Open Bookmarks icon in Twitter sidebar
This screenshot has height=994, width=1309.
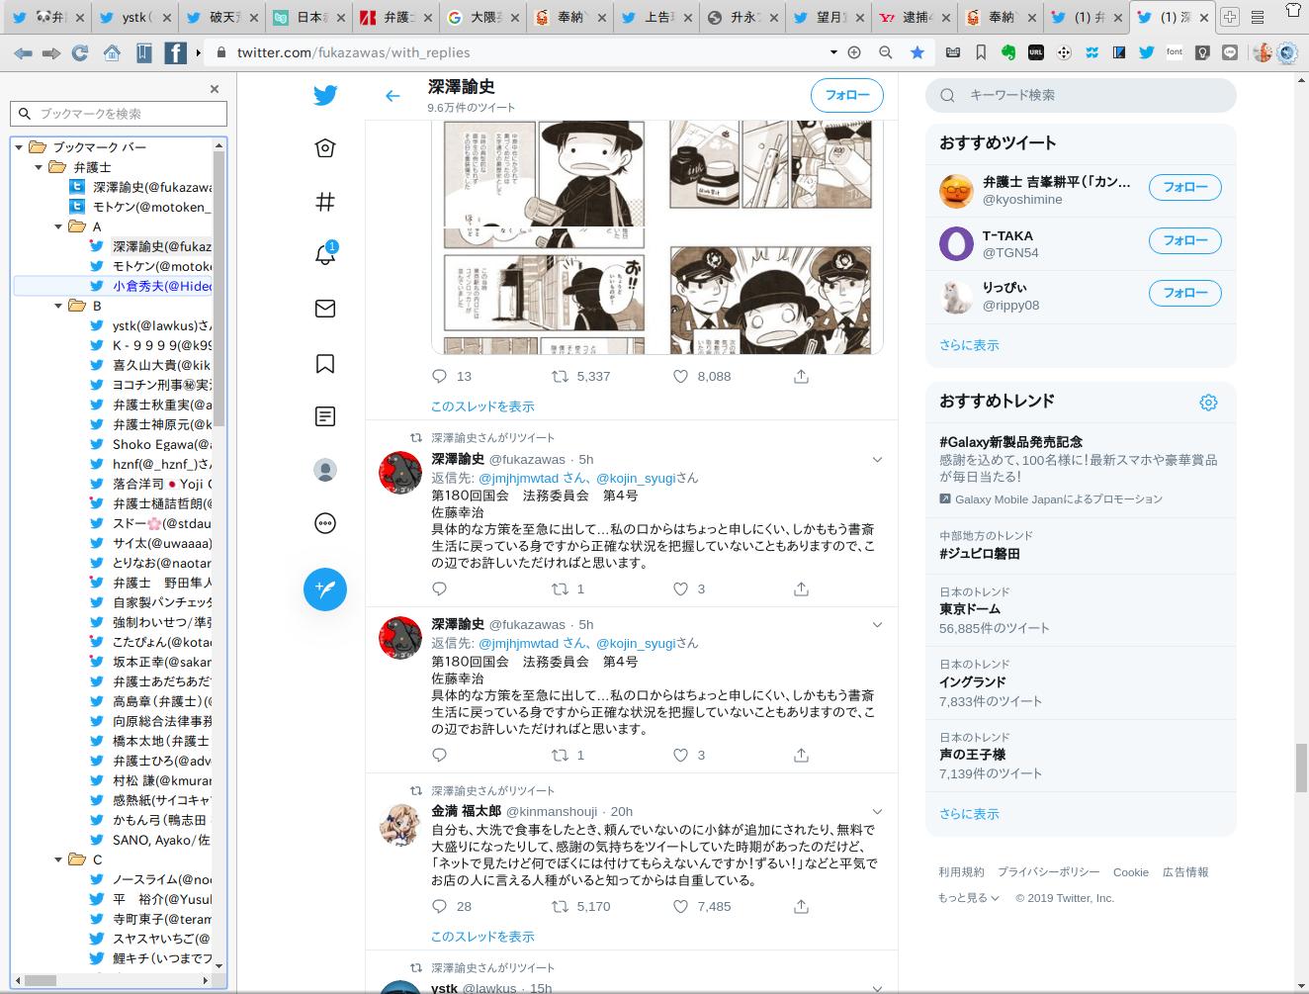325,363
